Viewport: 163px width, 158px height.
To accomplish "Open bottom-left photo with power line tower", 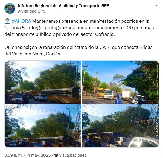I will 43,126.
